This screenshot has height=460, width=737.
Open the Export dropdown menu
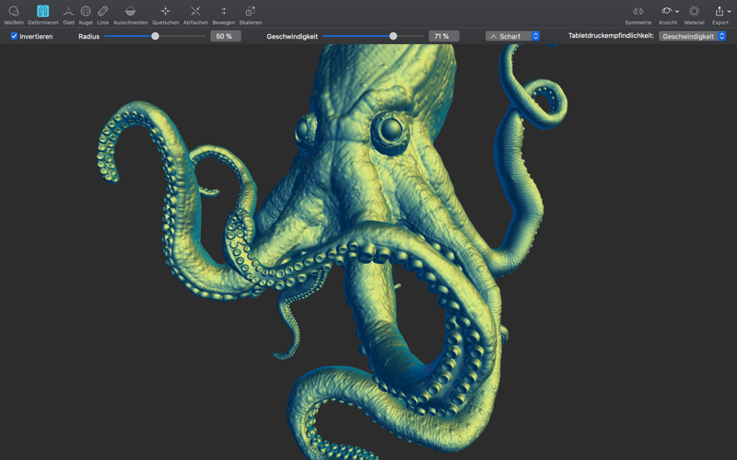(x=720, y=12)
